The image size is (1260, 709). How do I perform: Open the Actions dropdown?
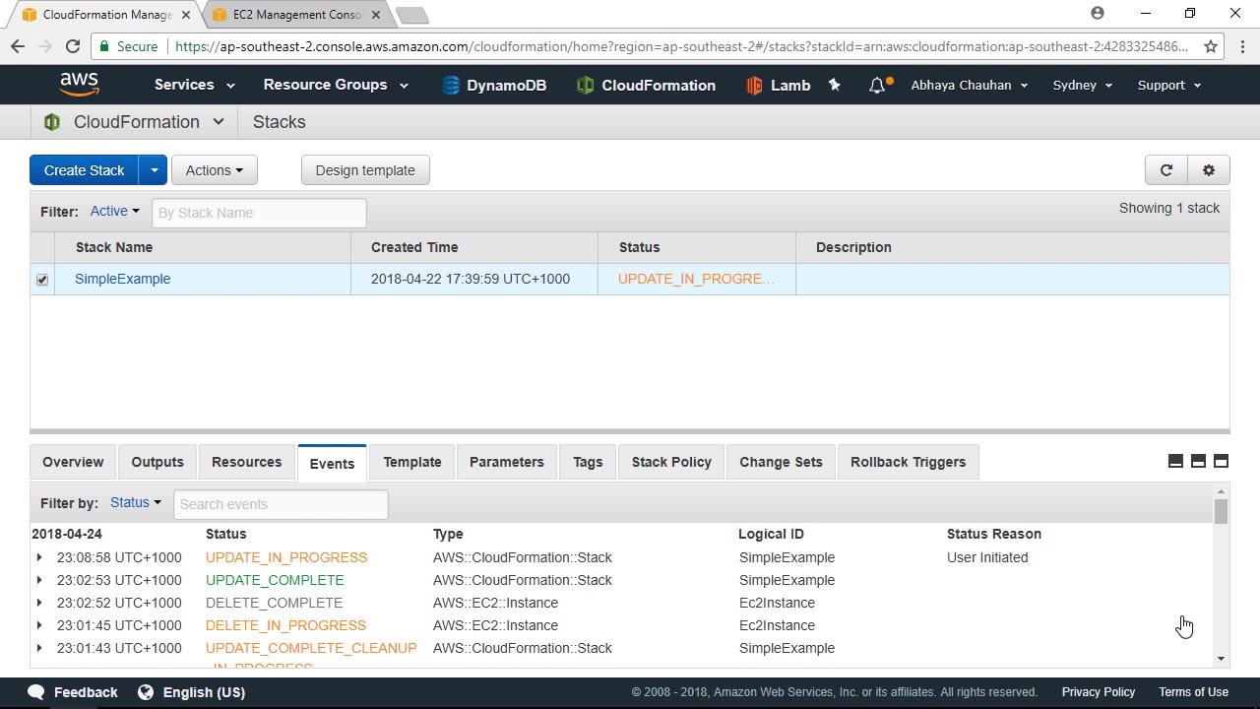215,170
